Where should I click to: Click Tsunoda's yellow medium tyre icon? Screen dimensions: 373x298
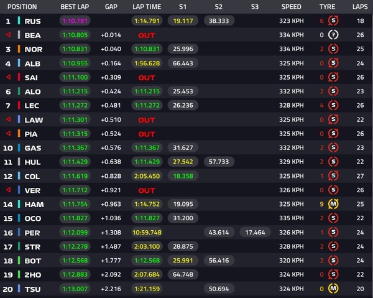(333, 288)
